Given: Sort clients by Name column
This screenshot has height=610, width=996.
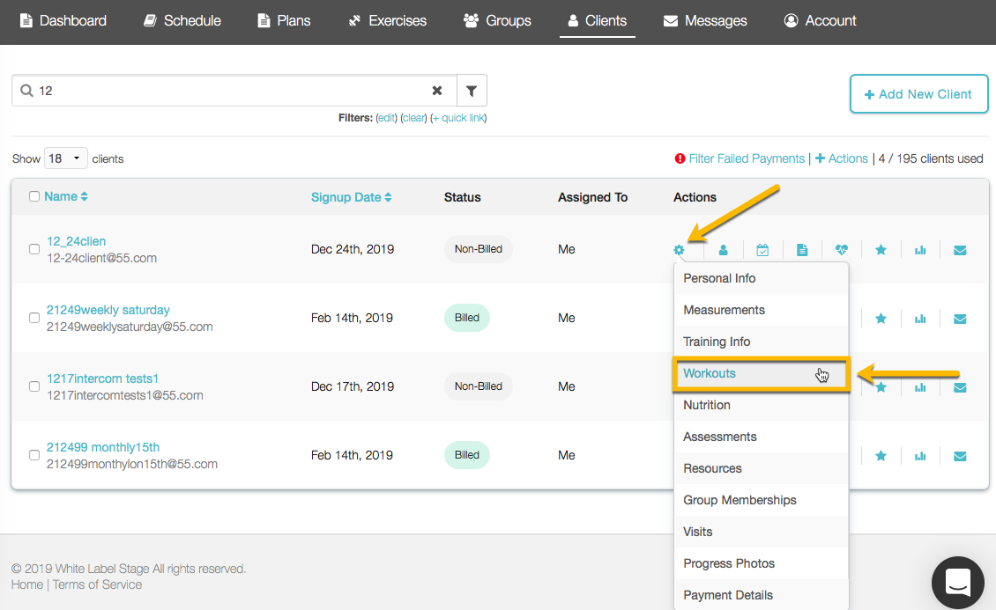Looking at the screenshot, I should (x=66, y=196).
